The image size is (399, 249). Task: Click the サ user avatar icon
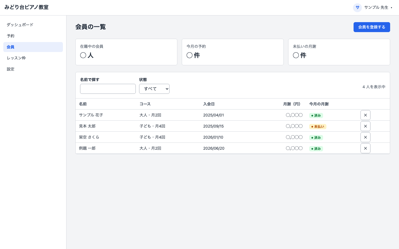[x=357, y=7]
